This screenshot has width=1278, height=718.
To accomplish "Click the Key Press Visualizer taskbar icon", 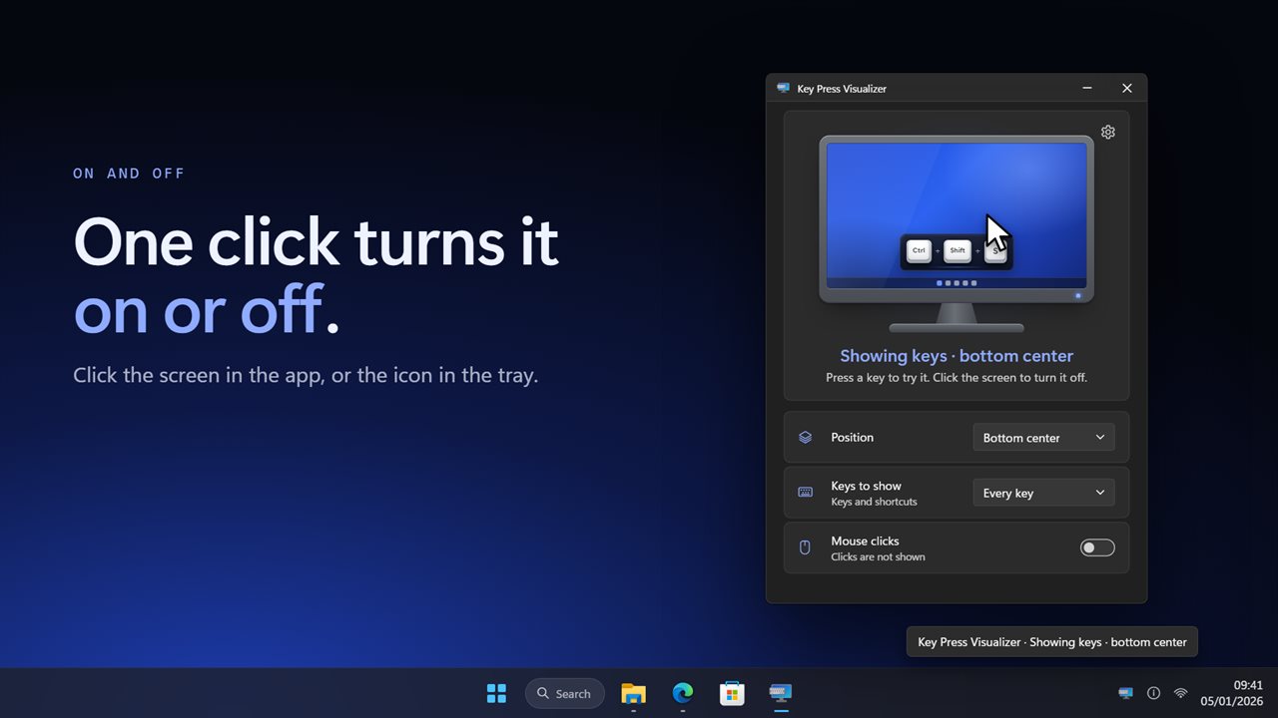I will (781, 693).
